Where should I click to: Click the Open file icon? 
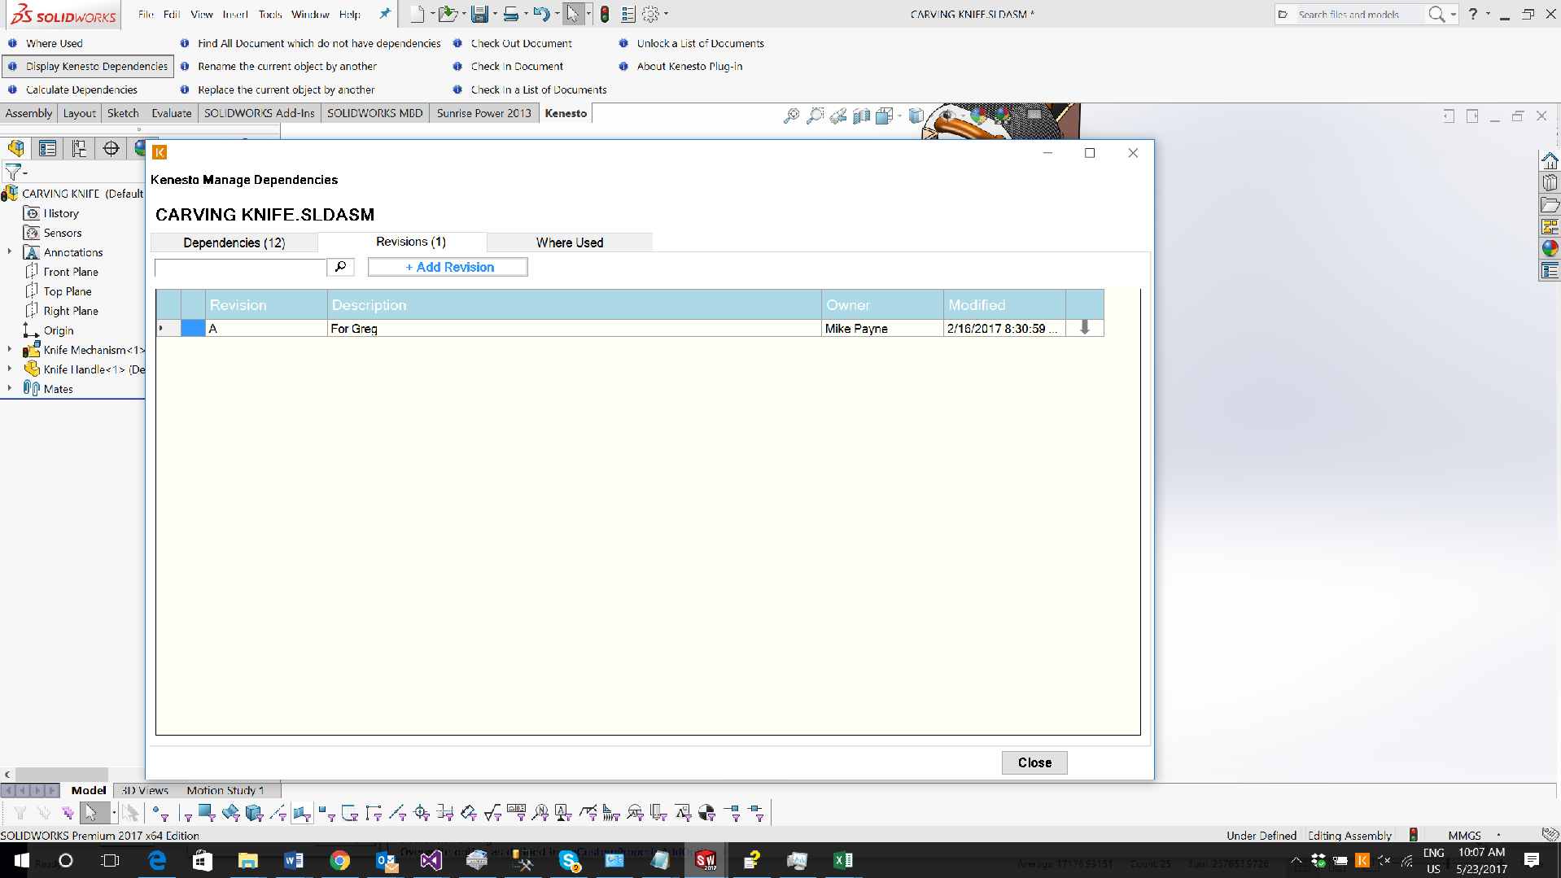(447, 14)
